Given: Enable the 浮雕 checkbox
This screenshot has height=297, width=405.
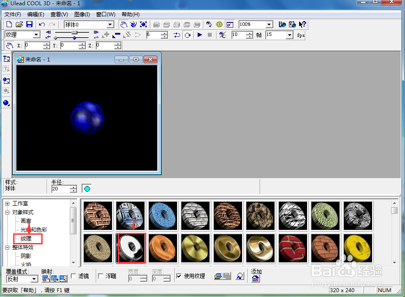Looking at the screenshot, I should click(101, 276).
